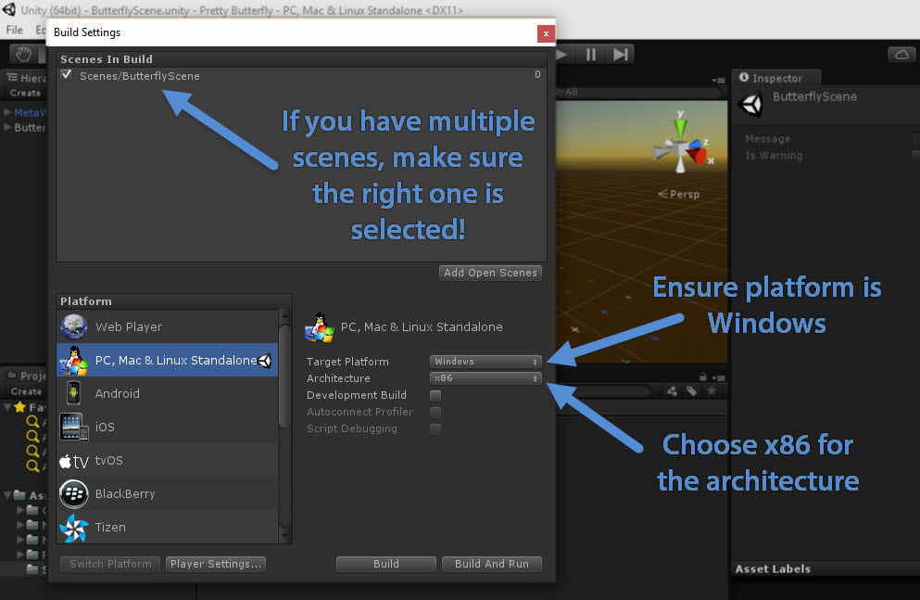Open the Architecture dropdown
The image size is (920, 600).
coord(485,378)
